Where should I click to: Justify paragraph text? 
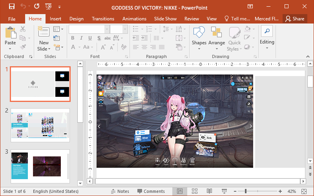(x=162, y=47)
